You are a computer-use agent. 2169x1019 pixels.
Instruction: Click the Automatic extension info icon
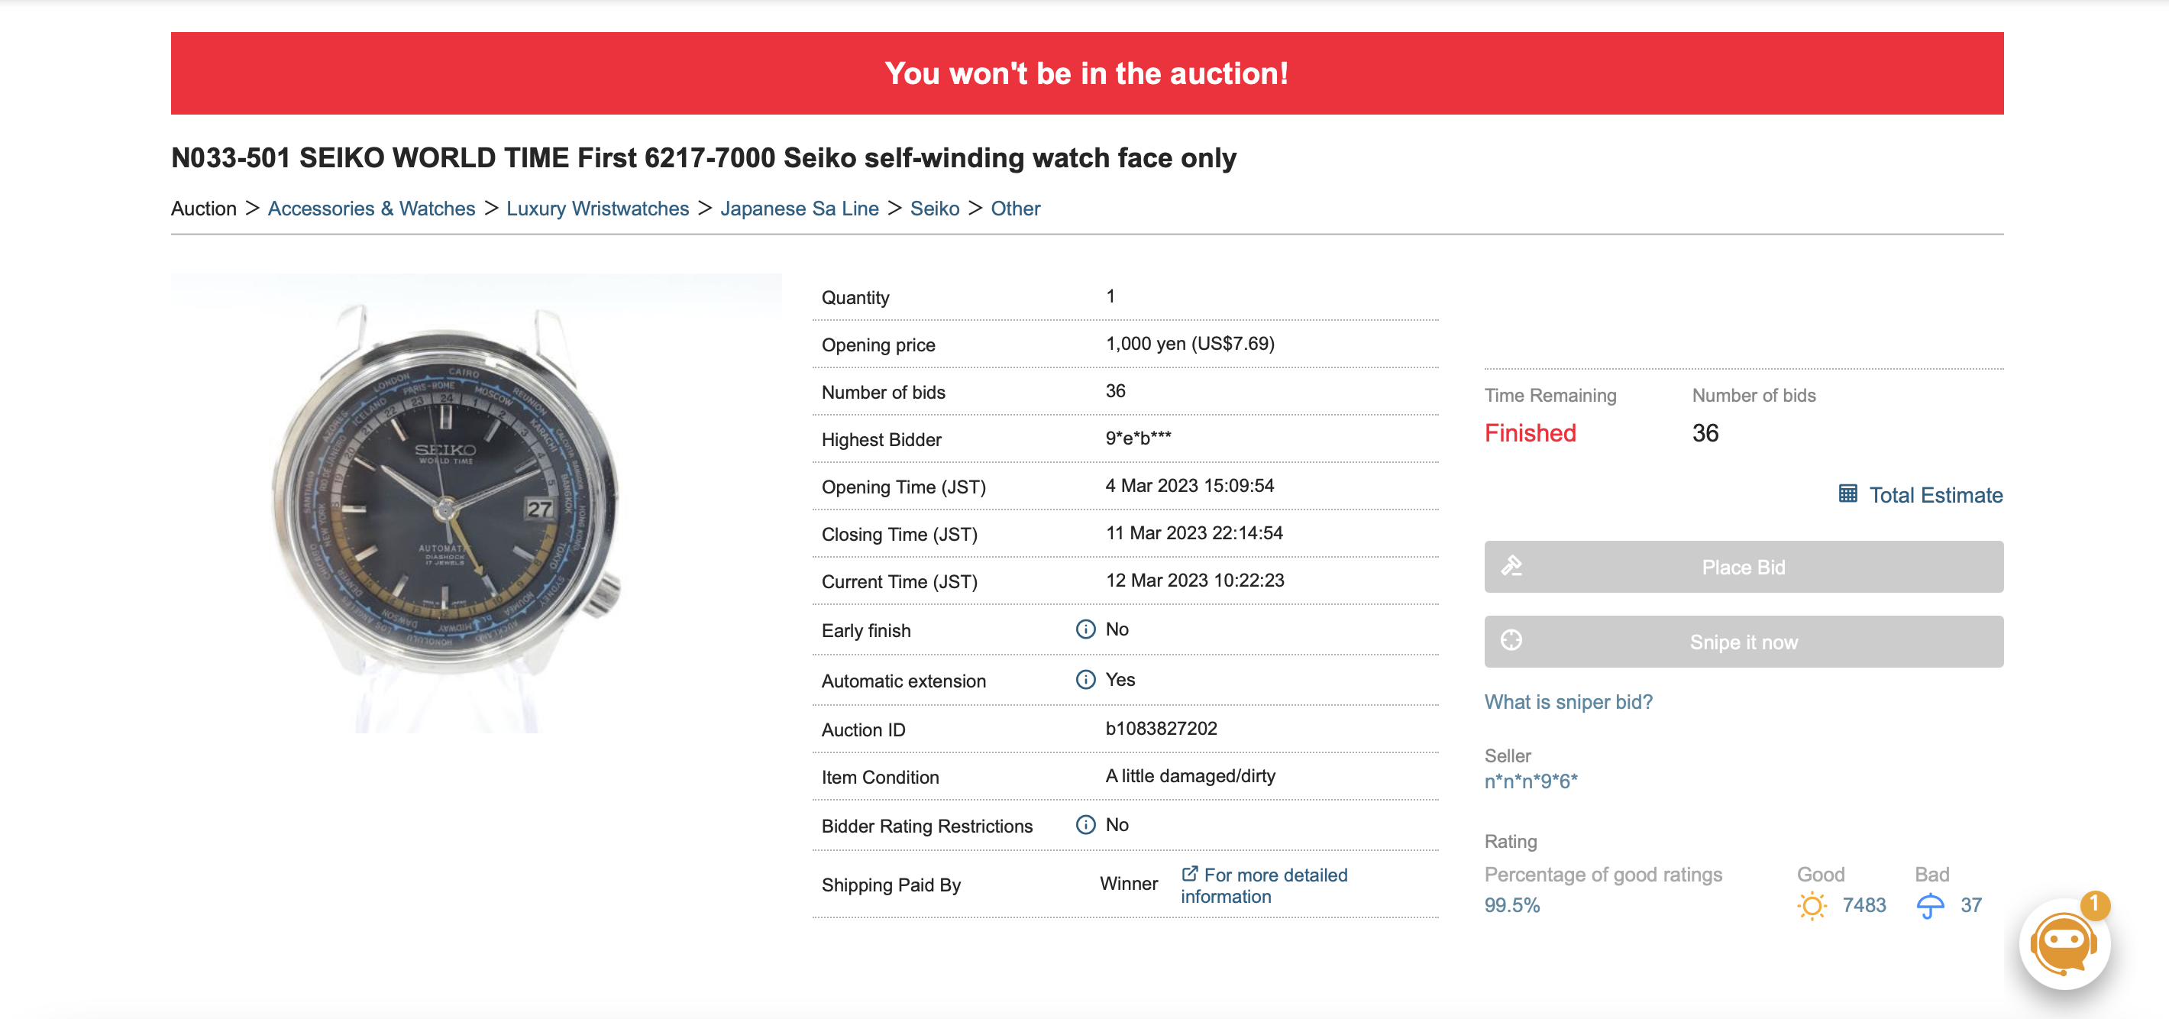(x=1085, y=680)
